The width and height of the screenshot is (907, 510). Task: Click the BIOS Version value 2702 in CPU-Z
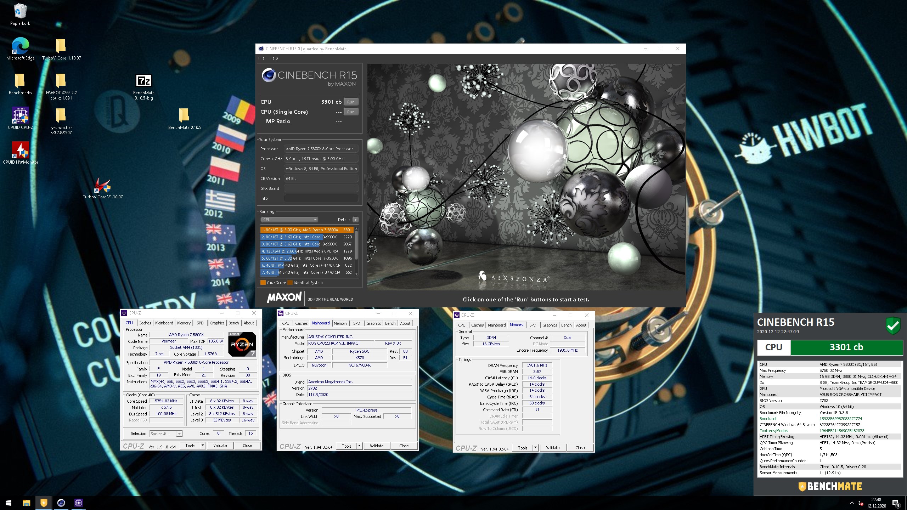coord(359,388)
